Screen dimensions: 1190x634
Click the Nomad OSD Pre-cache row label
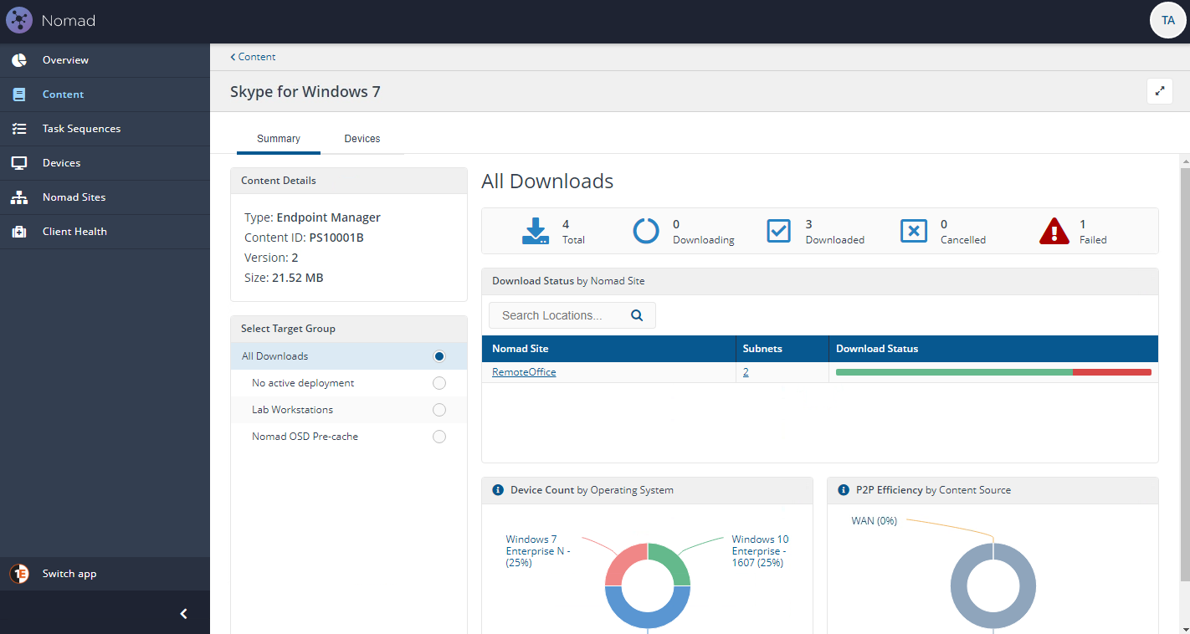[x=305, y=437]
